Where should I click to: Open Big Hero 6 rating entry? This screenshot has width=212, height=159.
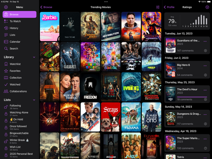[x=187, y=70]
